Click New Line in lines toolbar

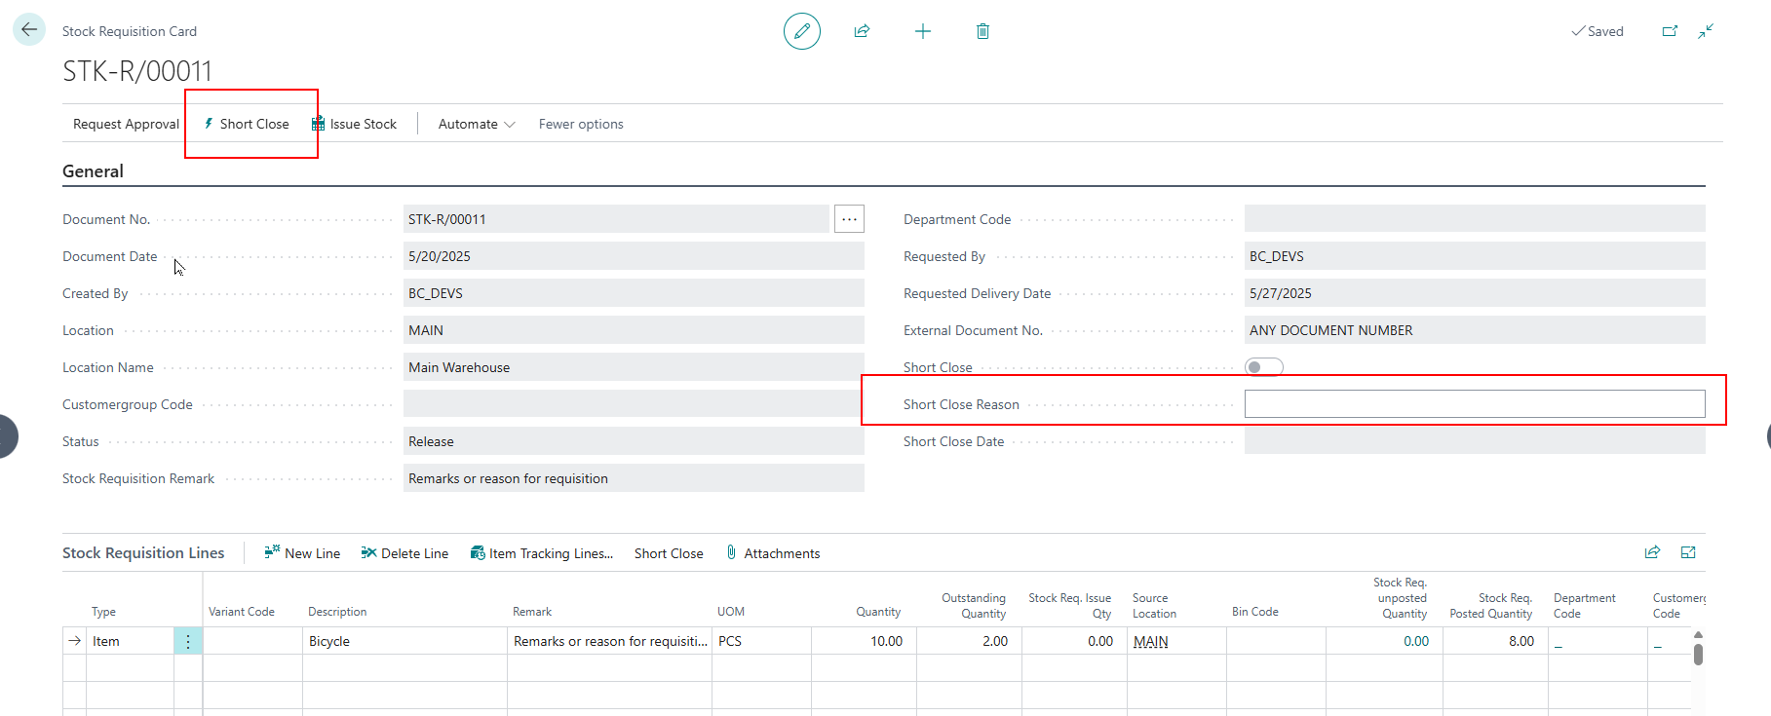(x=302, y=553)
